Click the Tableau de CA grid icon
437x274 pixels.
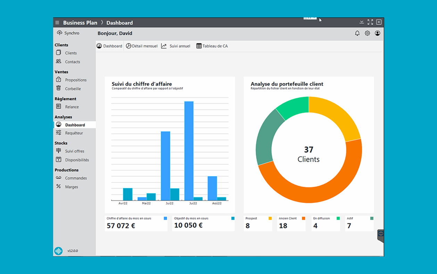(x=199, y=46)
